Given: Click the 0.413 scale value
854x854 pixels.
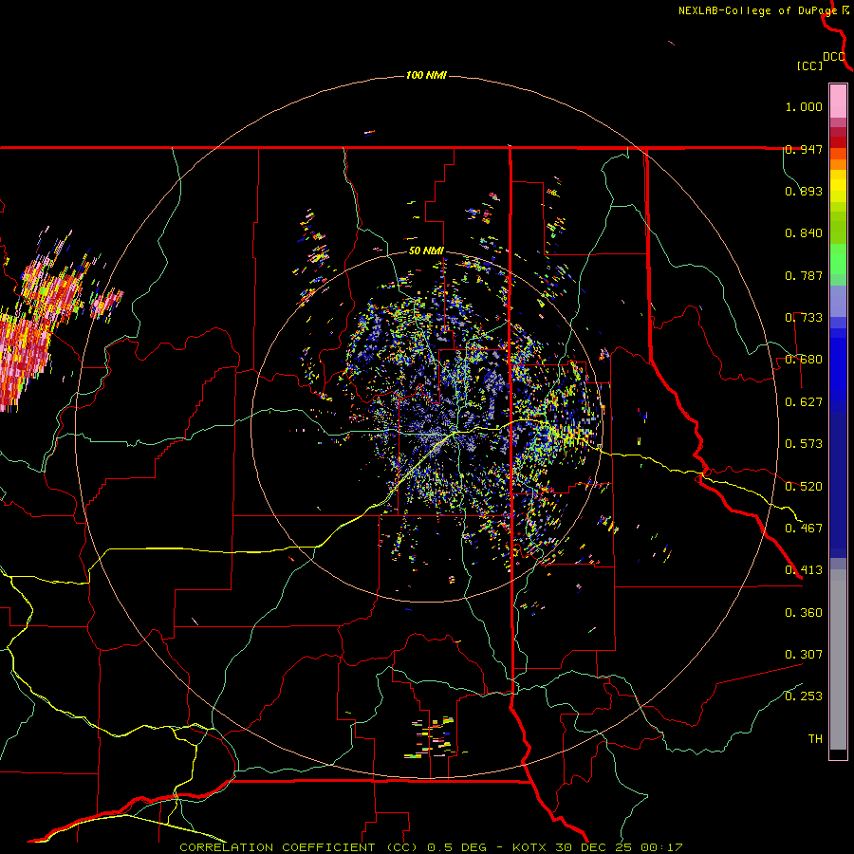Looking at the screenshot, I should tap(804, 570).
